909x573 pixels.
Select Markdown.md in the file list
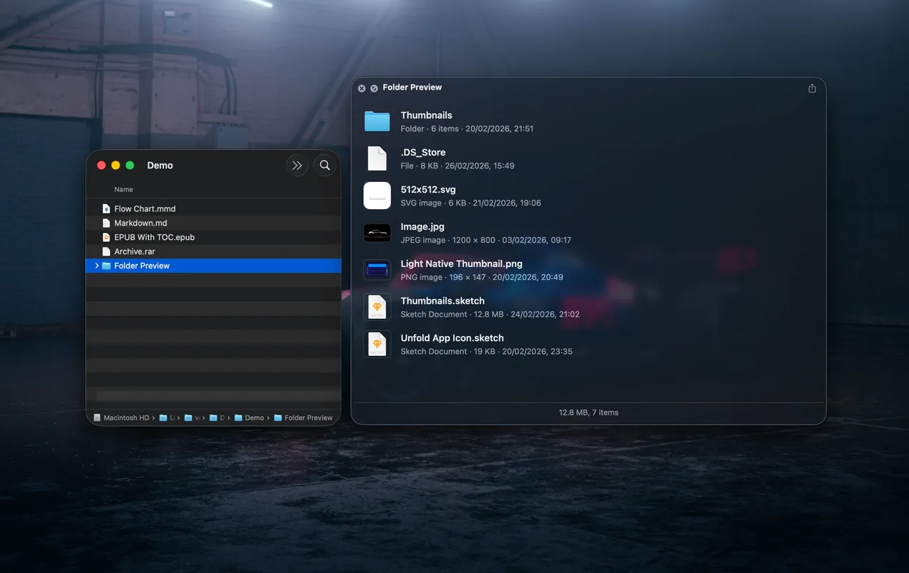(x=140, y=223)
